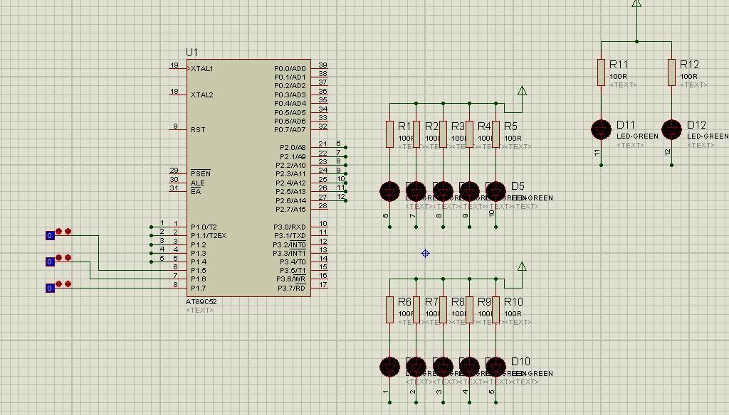Select resistor R1 body

click(389, 134)
